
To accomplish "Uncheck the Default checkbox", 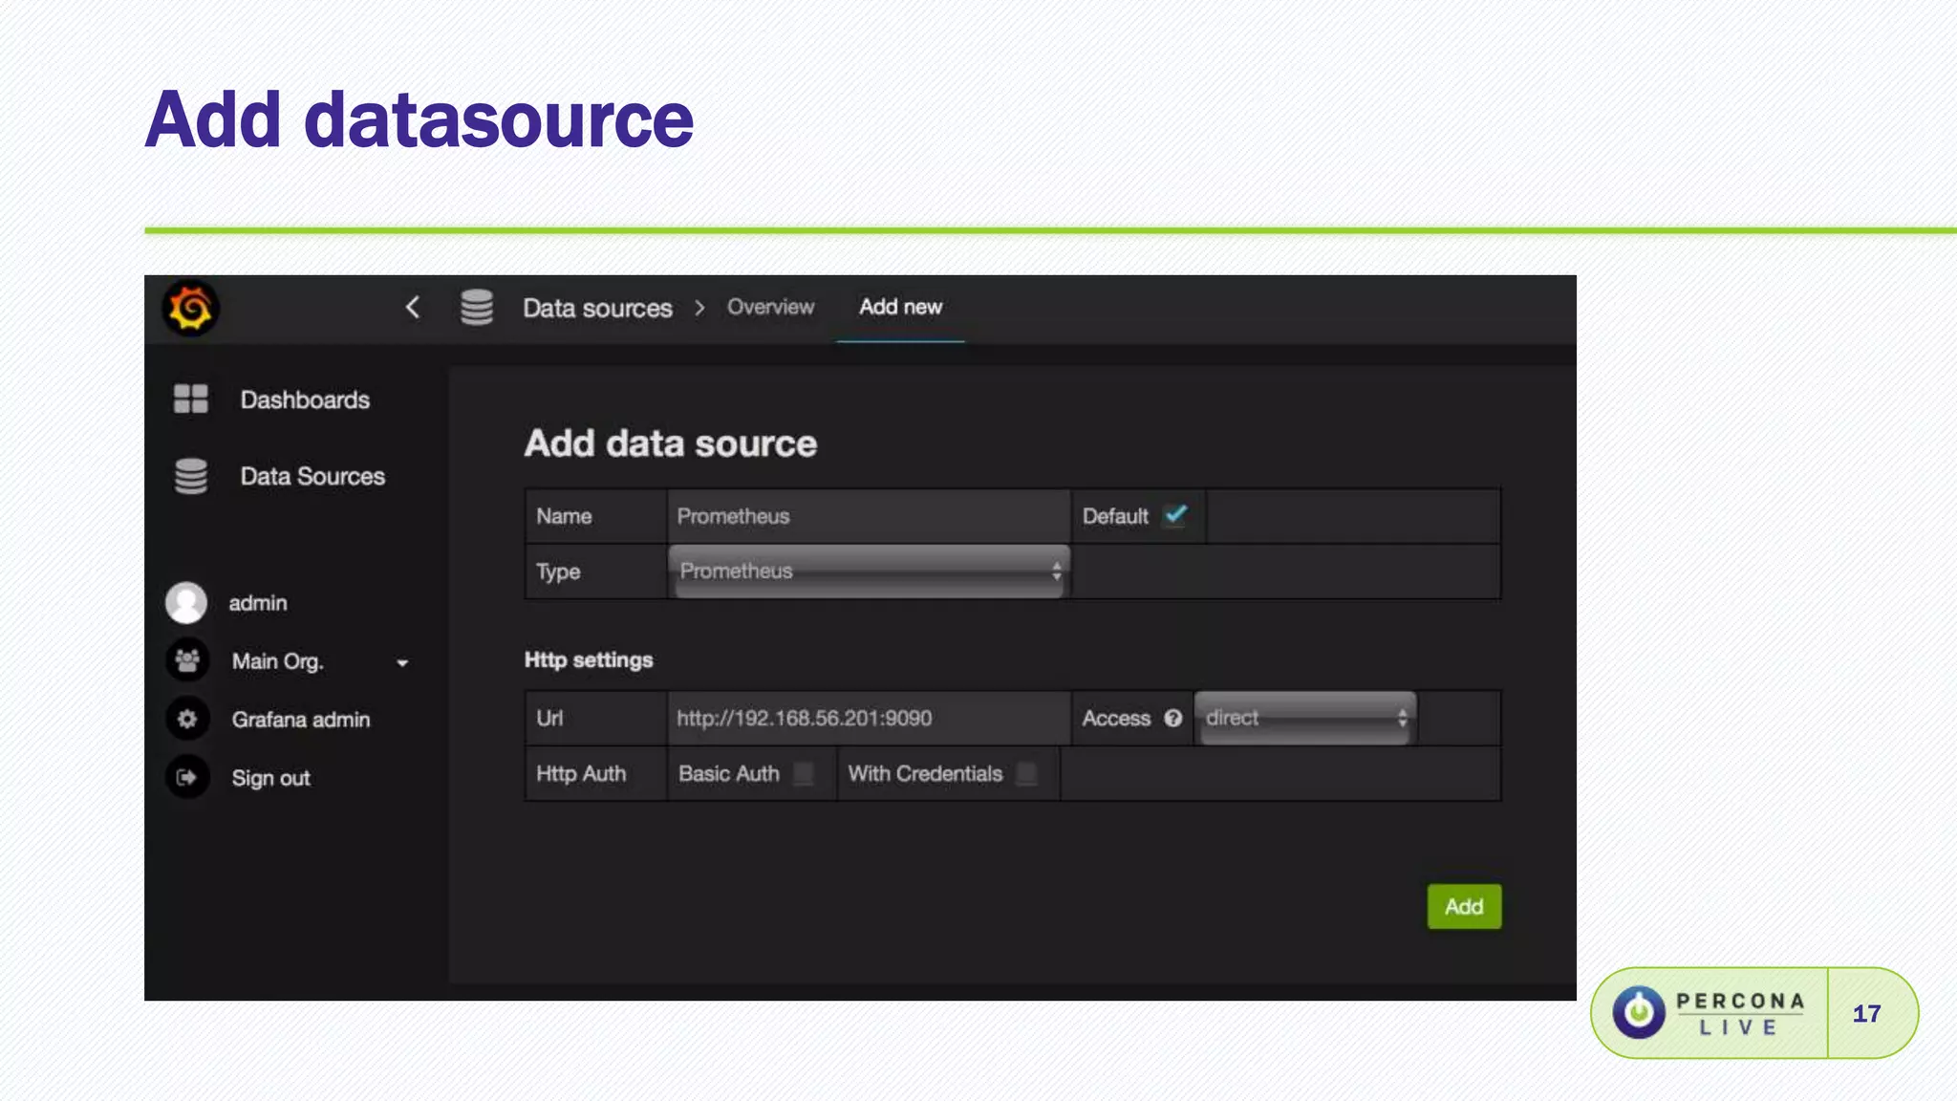I will coord(1175,515).
